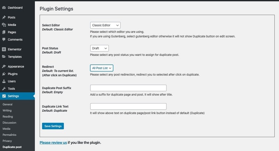Focus the Duplicate Post Suffix field
This screenshot has width=279, height=151.
128,88
